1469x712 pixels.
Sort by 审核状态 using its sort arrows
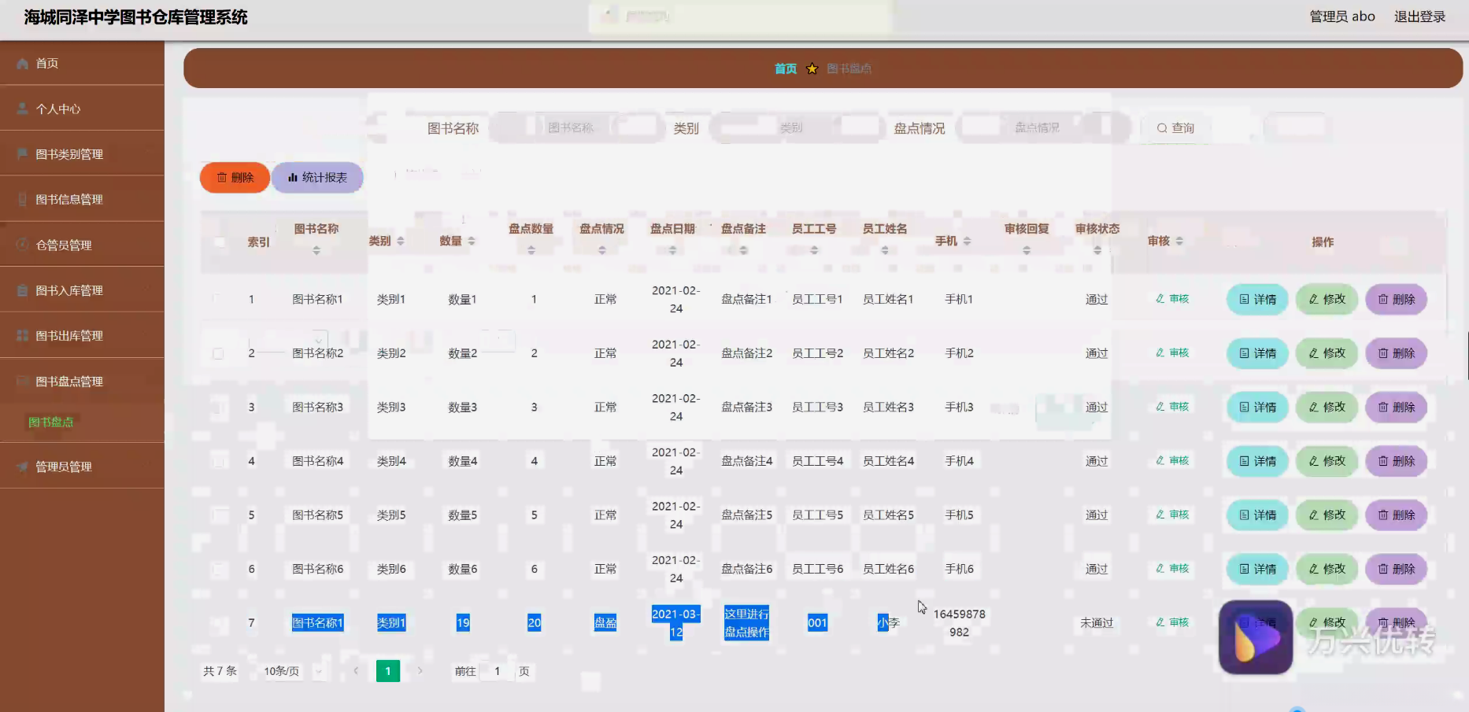coord(1098,250)
